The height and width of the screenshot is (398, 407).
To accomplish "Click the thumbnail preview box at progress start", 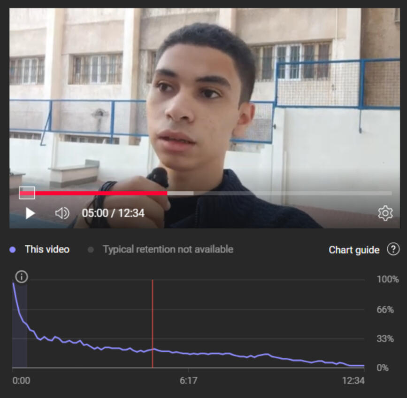I will click(27, 193).
